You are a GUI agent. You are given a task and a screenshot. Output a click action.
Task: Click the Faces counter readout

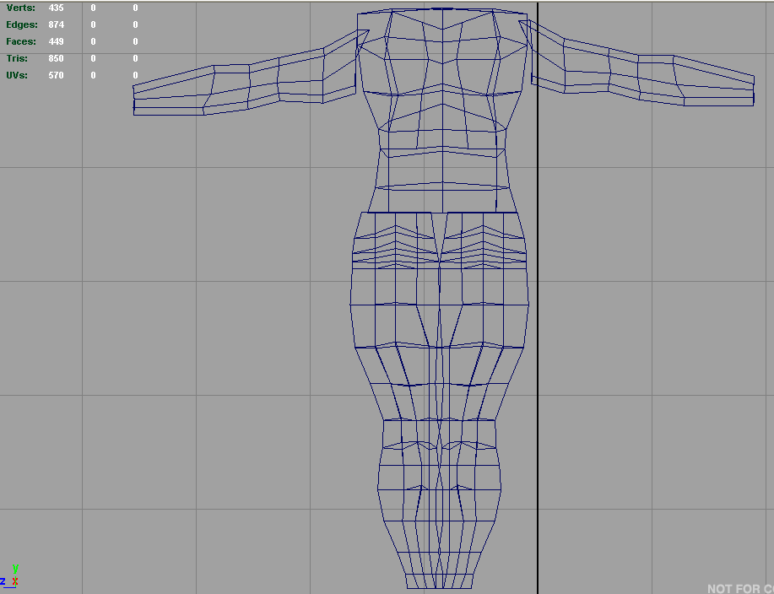click(21, 41)
